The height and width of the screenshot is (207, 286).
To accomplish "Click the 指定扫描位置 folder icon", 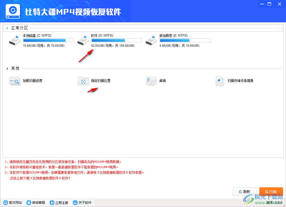I will click(x=83, y=81).
